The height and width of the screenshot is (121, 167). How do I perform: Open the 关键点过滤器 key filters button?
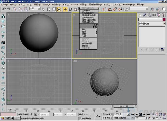pos(121,118)
